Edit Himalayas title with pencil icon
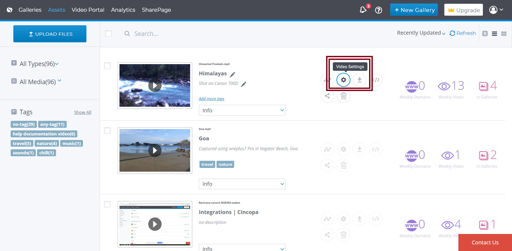The height and width of the screenshot is (251, 512). 233,75
